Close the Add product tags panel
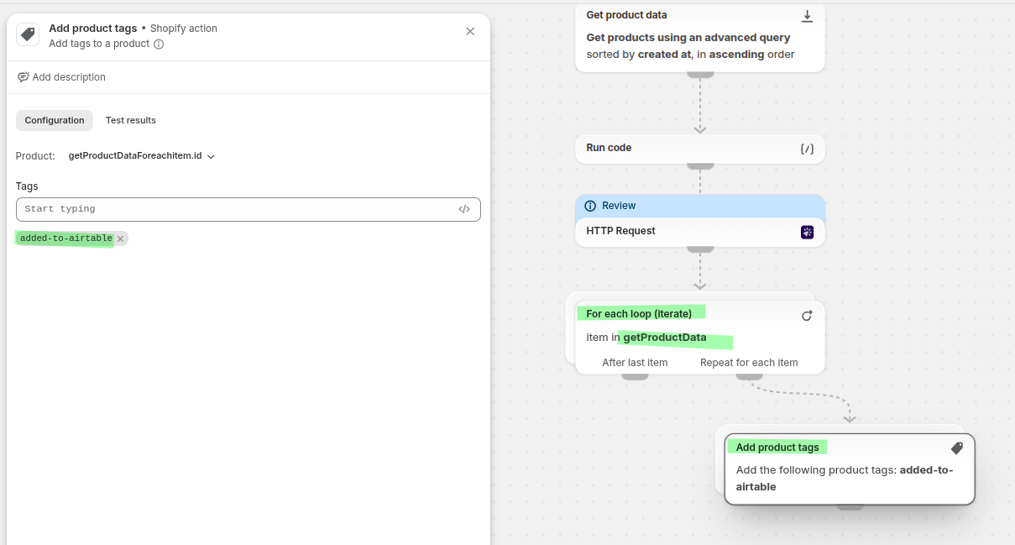 [470, 31]
